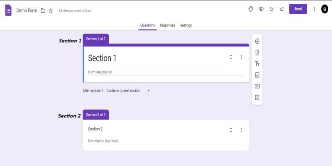332x166 pixels.
Task: Click the Form description field
Action: coord(166,72)
